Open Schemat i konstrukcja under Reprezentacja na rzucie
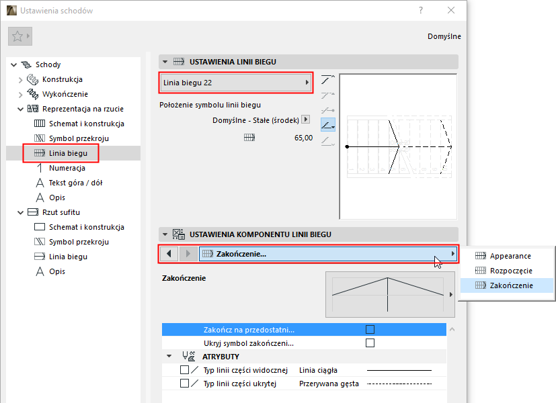This screenshot has width=556, height=403. point(87,124)
